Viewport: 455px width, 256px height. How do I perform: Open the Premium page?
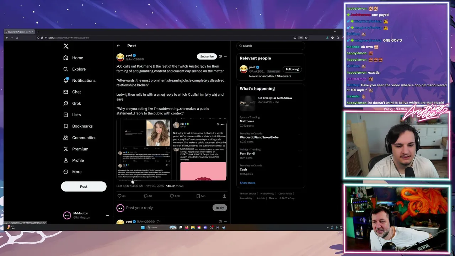[76, 149]
